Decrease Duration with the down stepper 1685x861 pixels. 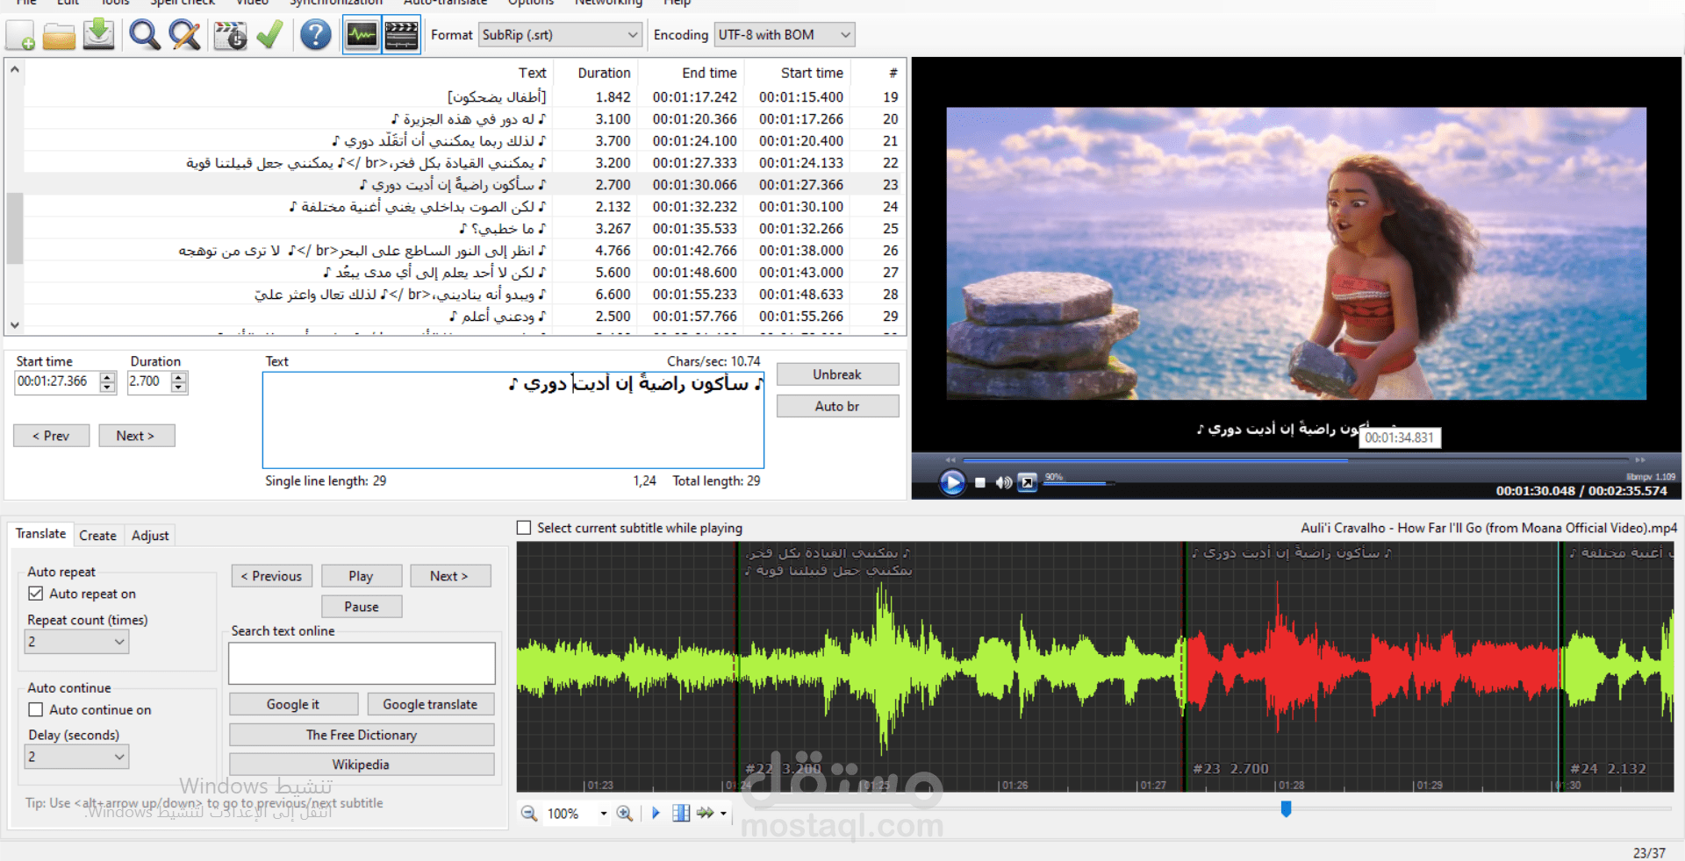(x=179, y=388)
